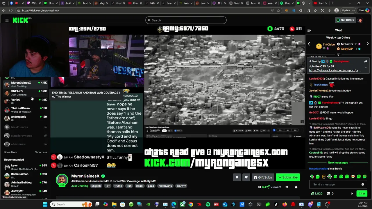This screenshot has height=209, width=372.
Task: Click the green Chat send button
Action: point(362,194)
